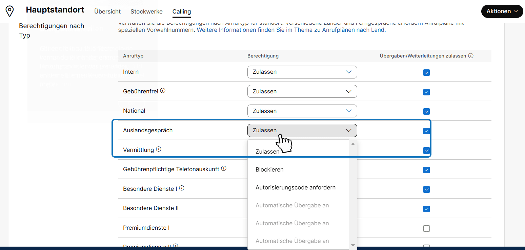Switch to the Stockwerke tab
This screenshot has width=525, height=250.
point(146,12)
